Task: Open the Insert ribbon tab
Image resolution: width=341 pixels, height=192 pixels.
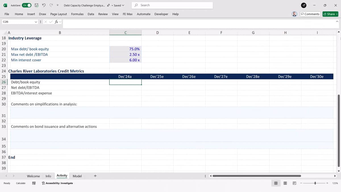Action: point(31,14)
